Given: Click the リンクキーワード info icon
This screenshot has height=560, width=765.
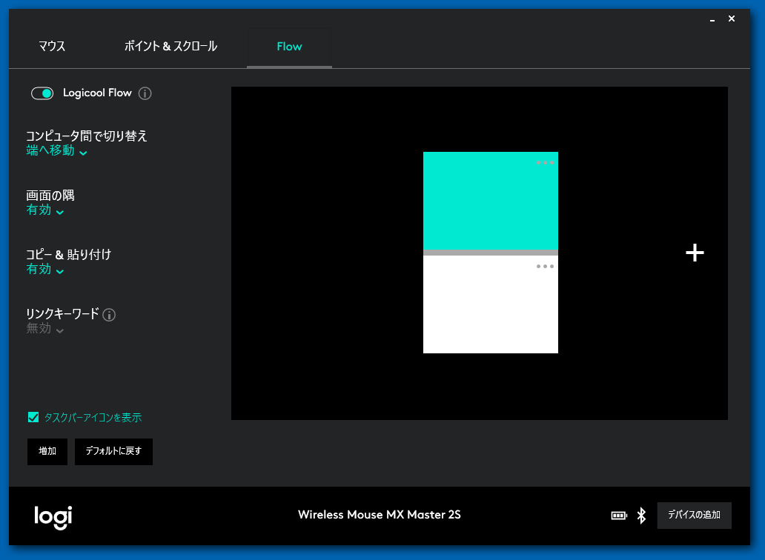Looking at the screenshot, I should click(109, 315).
